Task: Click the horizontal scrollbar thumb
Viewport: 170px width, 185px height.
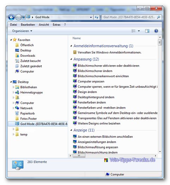Action: [79, 156]
